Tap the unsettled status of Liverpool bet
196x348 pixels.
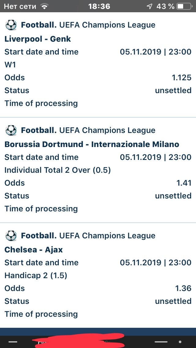point(173,91)
